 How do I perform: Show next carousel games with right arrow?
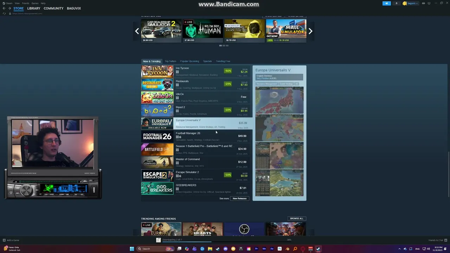[310, 31]
